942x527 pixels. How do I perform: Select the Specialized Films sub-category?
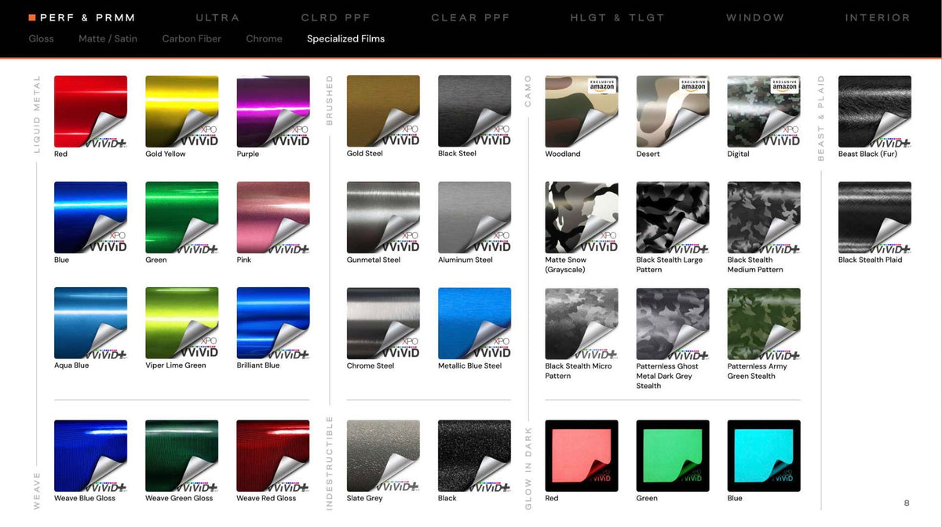tap(345, 38)
